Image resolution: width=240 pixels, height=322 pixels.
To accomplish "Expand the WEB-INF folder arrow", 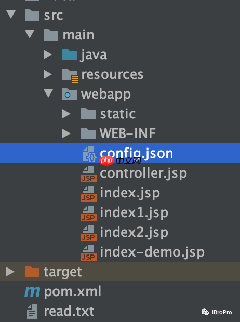I will pyautogui.click(x=66, y=133).
